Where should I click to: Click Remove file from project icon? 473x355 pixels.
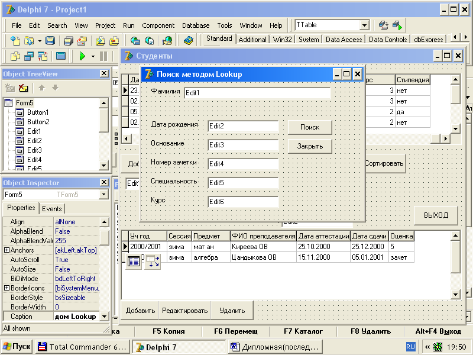[114, 40]
